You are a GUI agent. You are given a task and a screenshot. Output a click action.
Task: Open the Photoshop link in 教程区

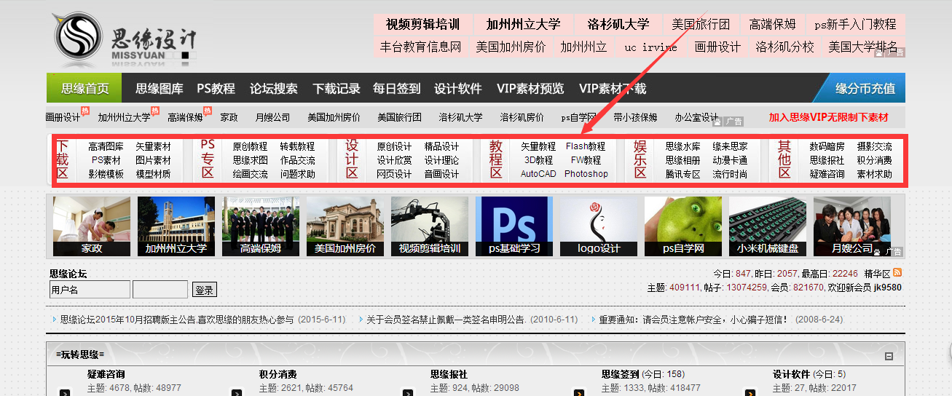click(x=586, y=174)
